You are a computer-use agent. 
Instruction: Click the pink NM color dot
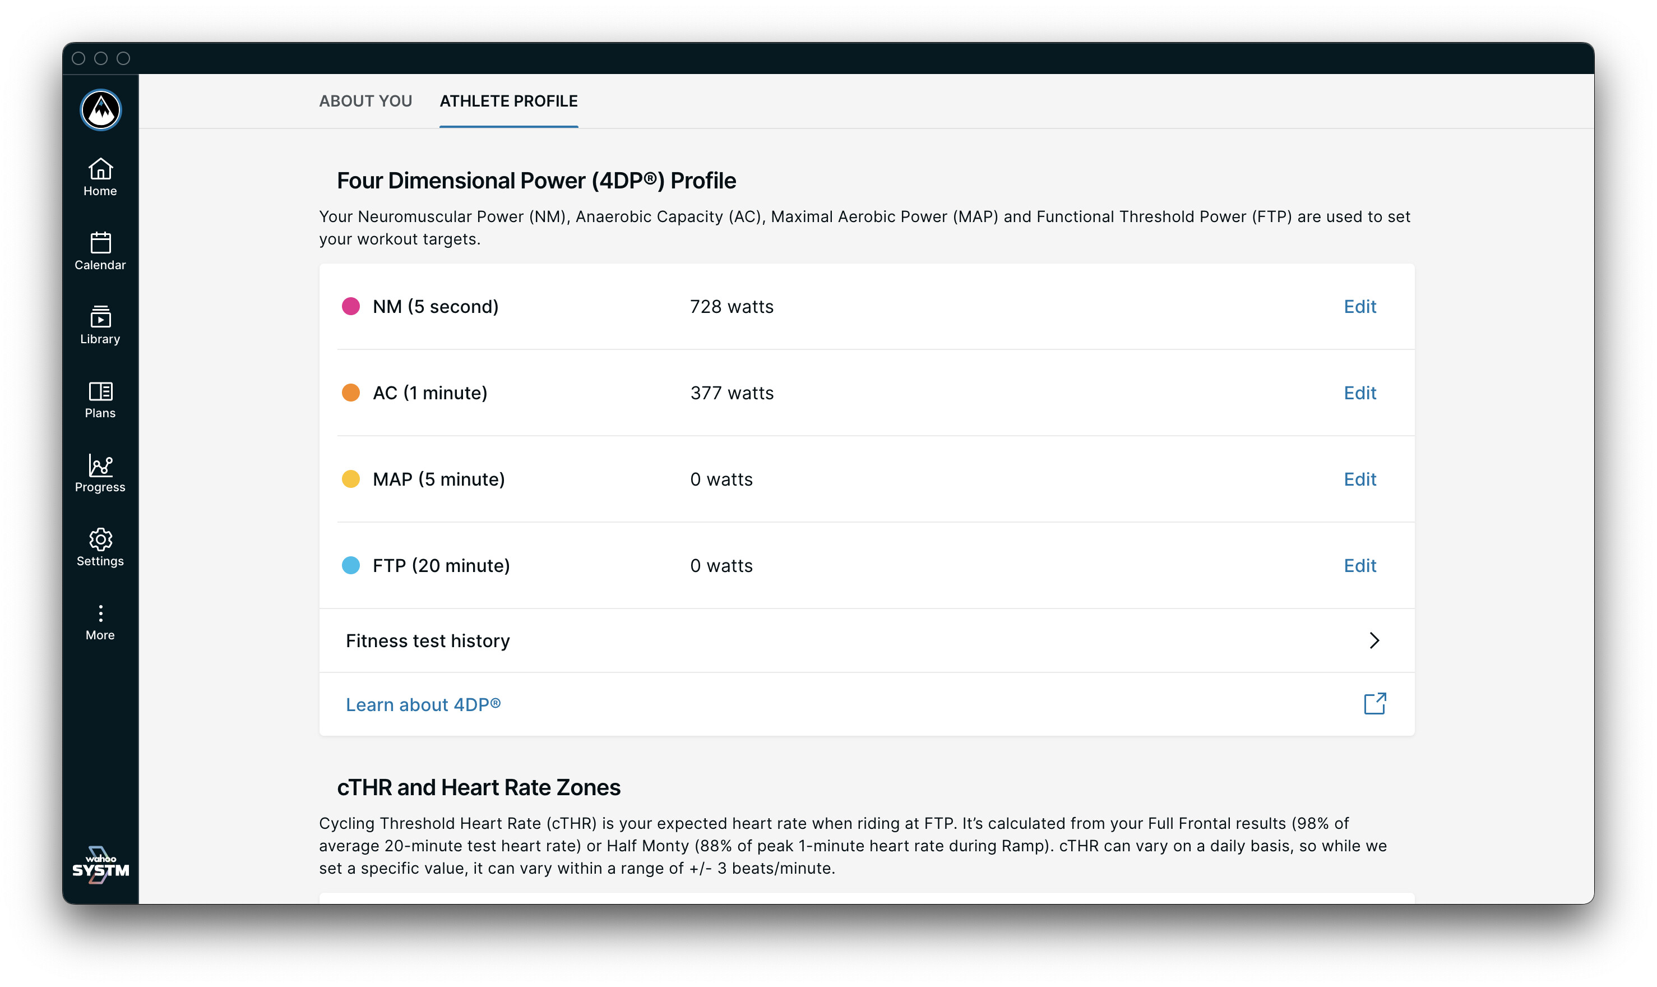(351, 306)
